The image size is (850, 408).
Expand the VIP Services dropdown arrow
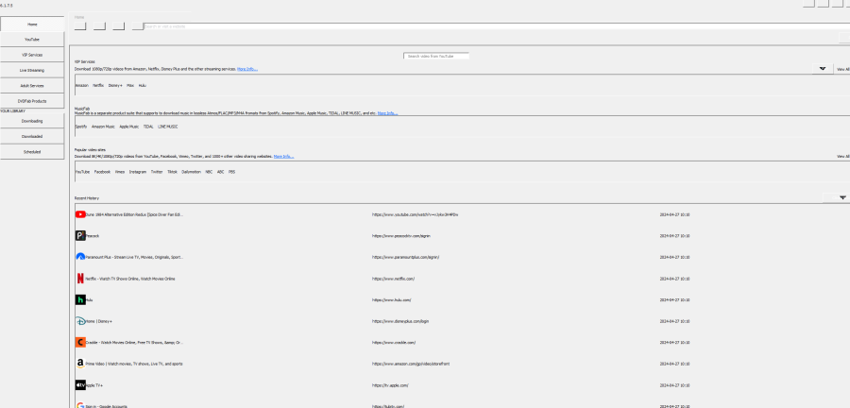(823, 69)
